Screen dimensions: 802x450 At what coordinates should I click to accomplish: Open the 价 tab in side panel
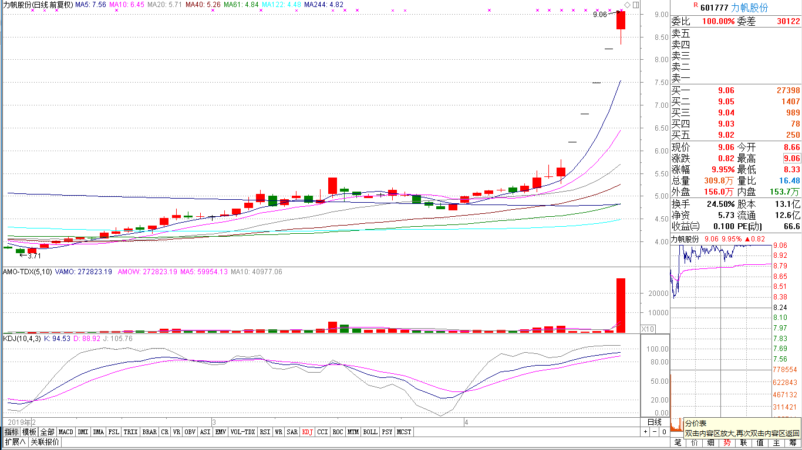click(695, 443)
